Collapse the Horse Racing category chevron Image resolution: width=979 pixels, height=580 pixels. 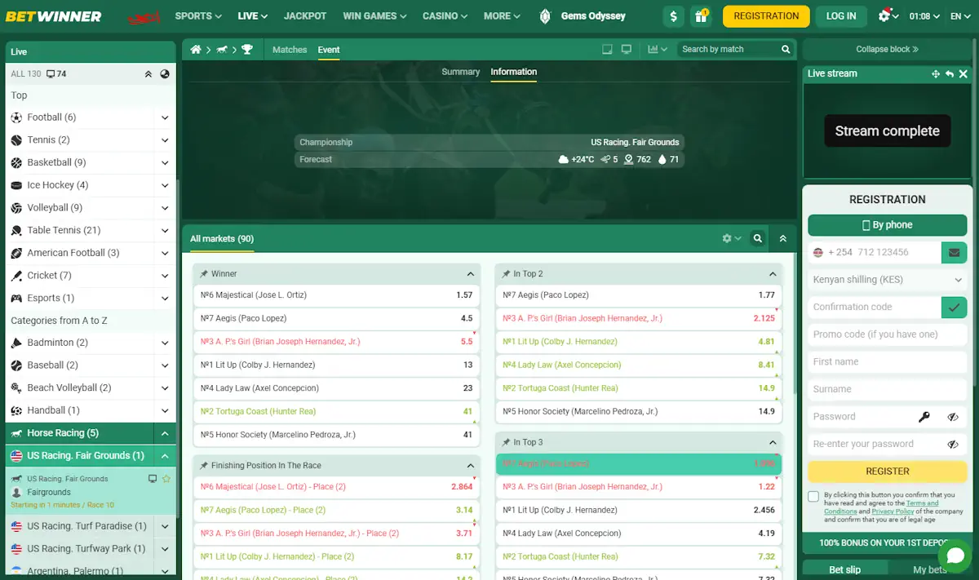pyautogui.click(x=164, y=432)
